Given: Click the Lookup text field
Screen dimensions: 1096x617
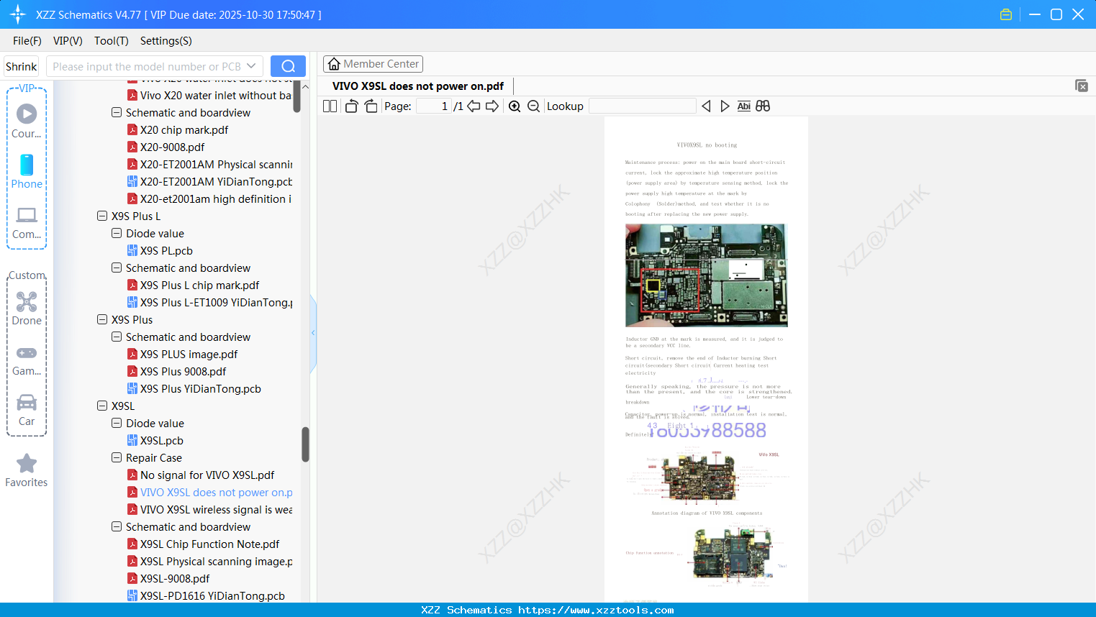Looking at the screenshot, I should pos(643,106).
